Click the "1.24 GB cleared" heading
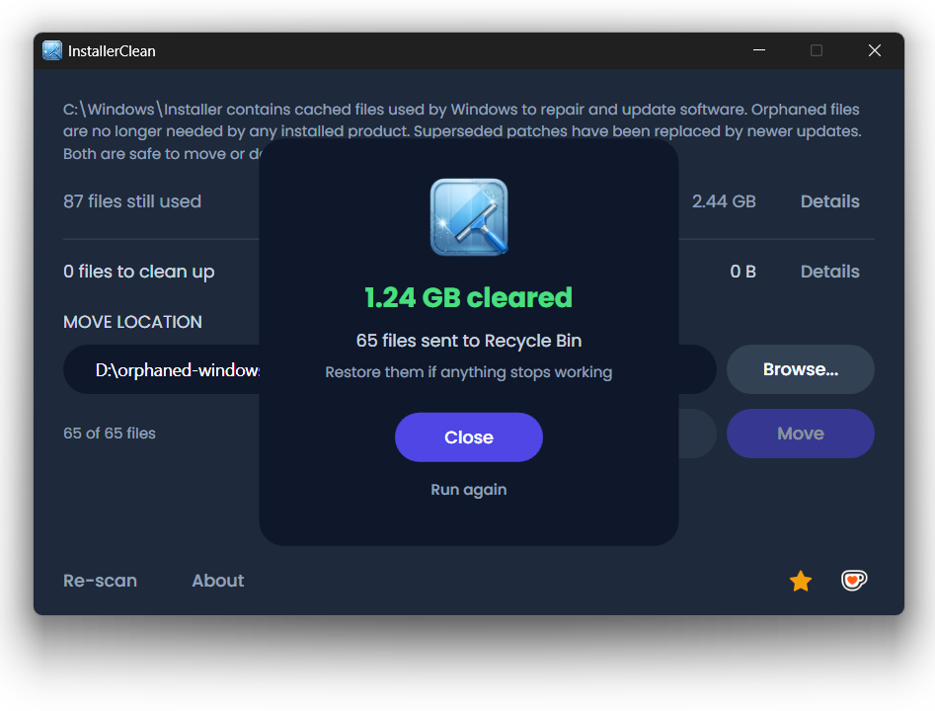 [x=469, y=297]
